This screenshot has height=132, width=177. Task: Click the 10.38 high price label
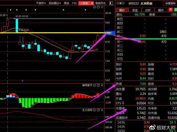coord(3,15)
